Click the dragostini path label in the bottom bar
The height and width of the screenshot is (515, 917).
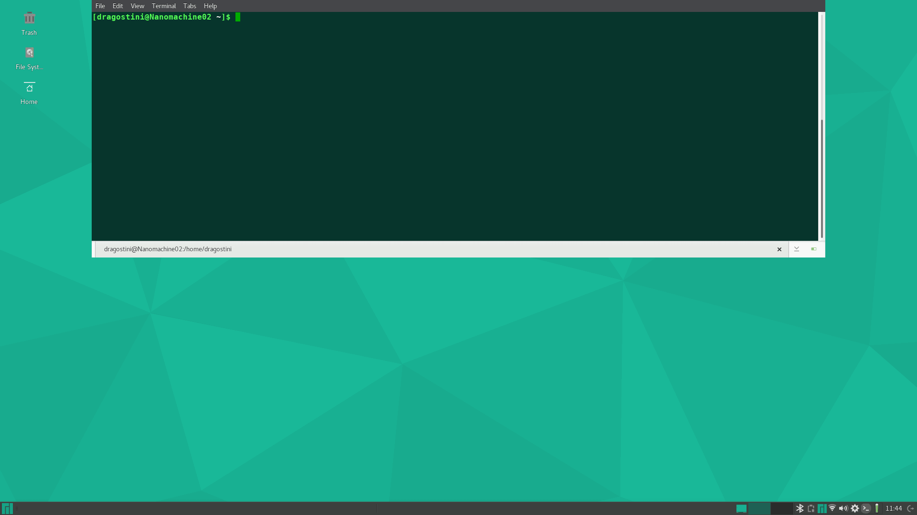click(168, 249)
